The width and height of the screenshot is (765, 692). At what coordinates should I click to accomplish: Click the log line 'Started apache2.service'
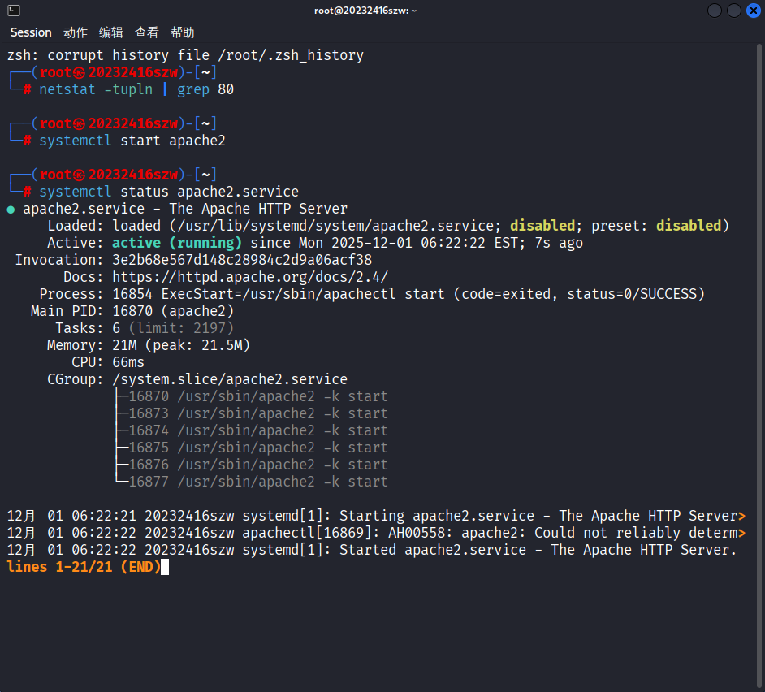[372, 550]
